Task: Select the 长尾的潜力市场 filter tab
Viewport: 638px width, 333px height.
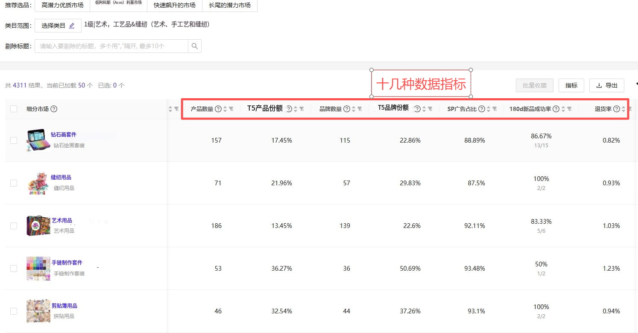Action: (230, 6)
